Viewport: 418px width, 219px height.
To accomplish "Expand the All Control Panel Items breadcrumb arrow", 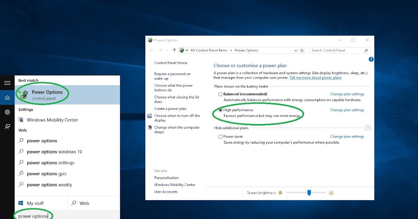I will (231, 50).
